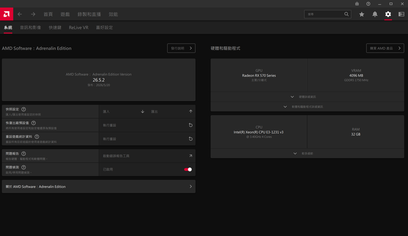
Task: Select the 快速鍵 hotkeys sub-tab
Action: 55,28
